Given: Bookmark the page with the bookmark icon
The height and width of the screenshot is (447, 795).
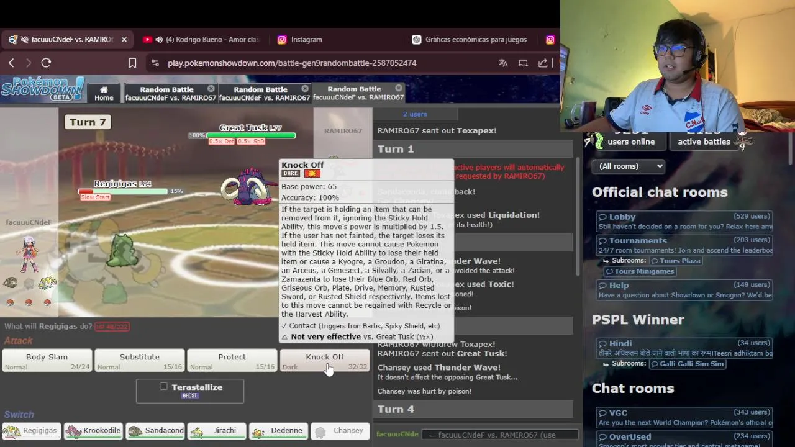Looking at the screenshot, I should tap(132, 63).
